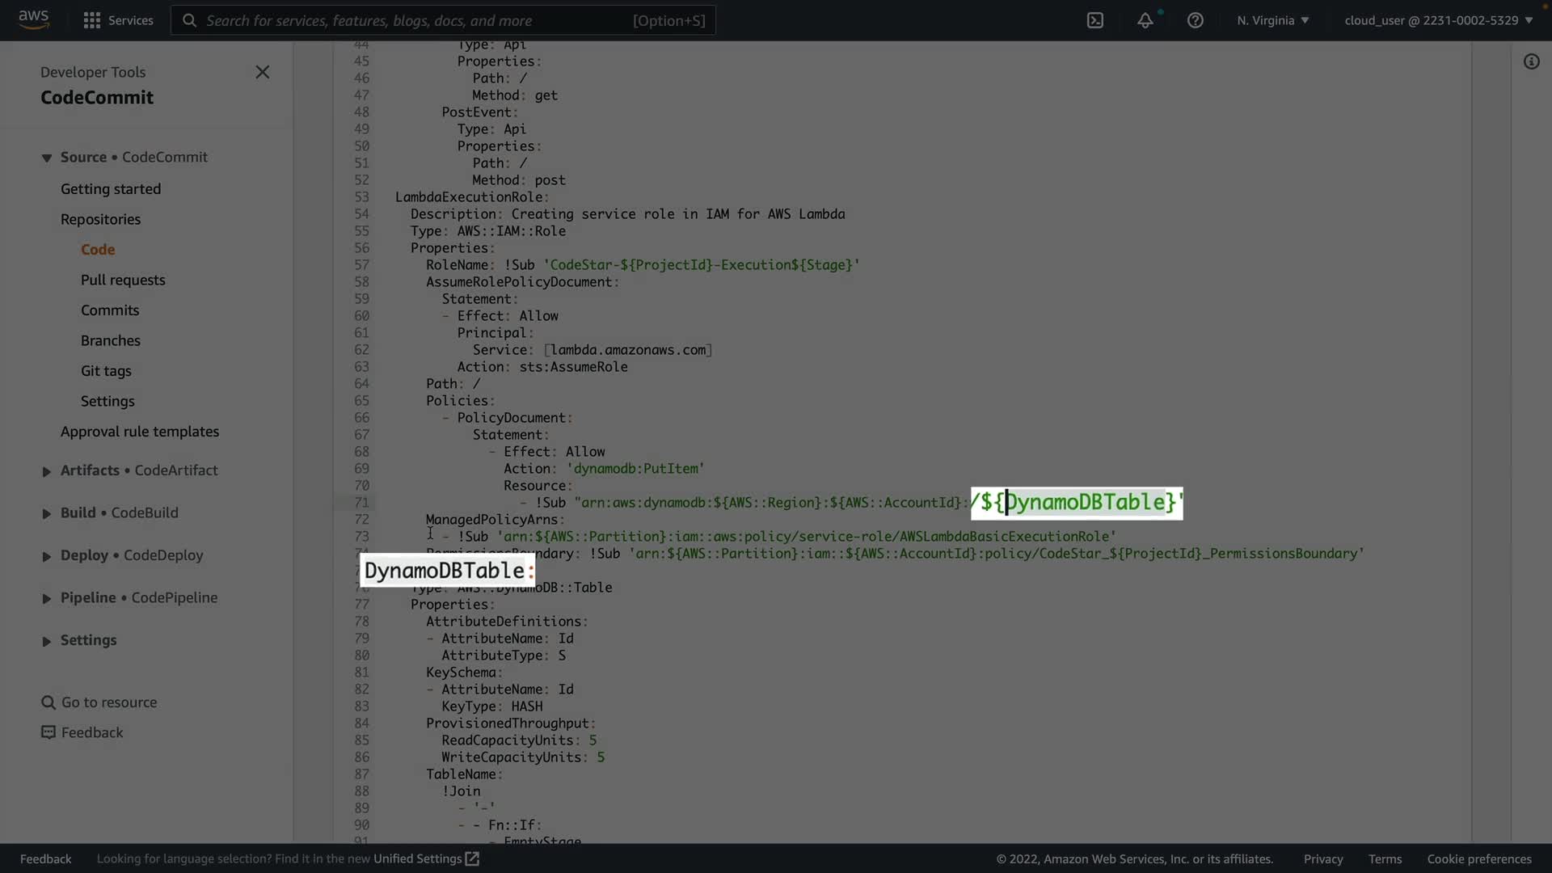Open the Unified Settings link
The width and height of the screenshot is (1552, 873).
pos(425,858)
